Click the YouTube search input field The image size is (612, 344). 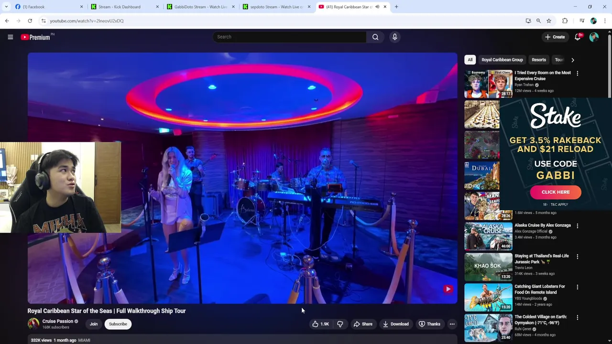pos(289,37)
